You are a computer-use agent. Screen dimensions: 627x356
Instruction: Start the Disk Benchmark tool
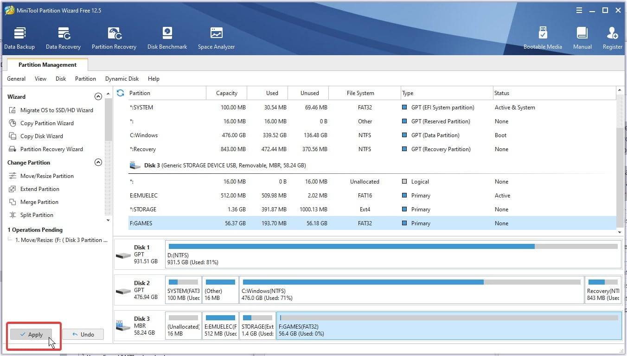pos(167,37)
